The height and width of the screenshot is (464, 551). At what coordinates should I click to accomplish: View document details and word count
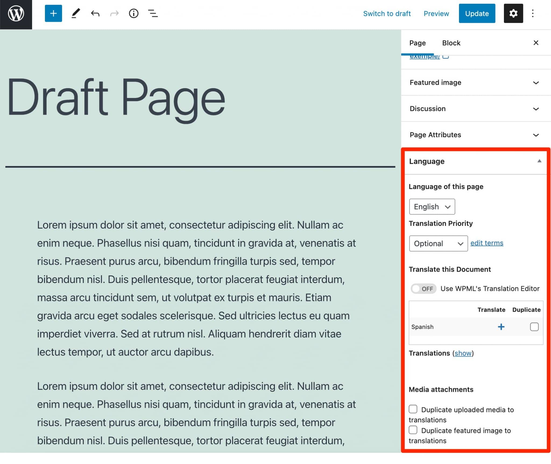click(x=134, y=13)
